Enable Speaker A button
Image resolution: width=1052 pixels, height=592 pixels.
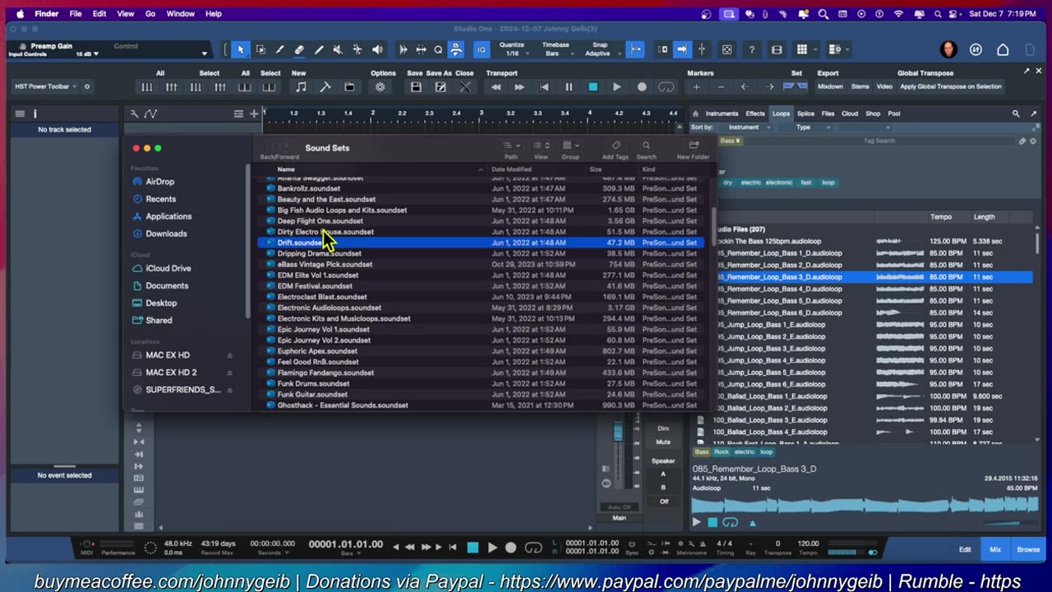tap(663, 474)
